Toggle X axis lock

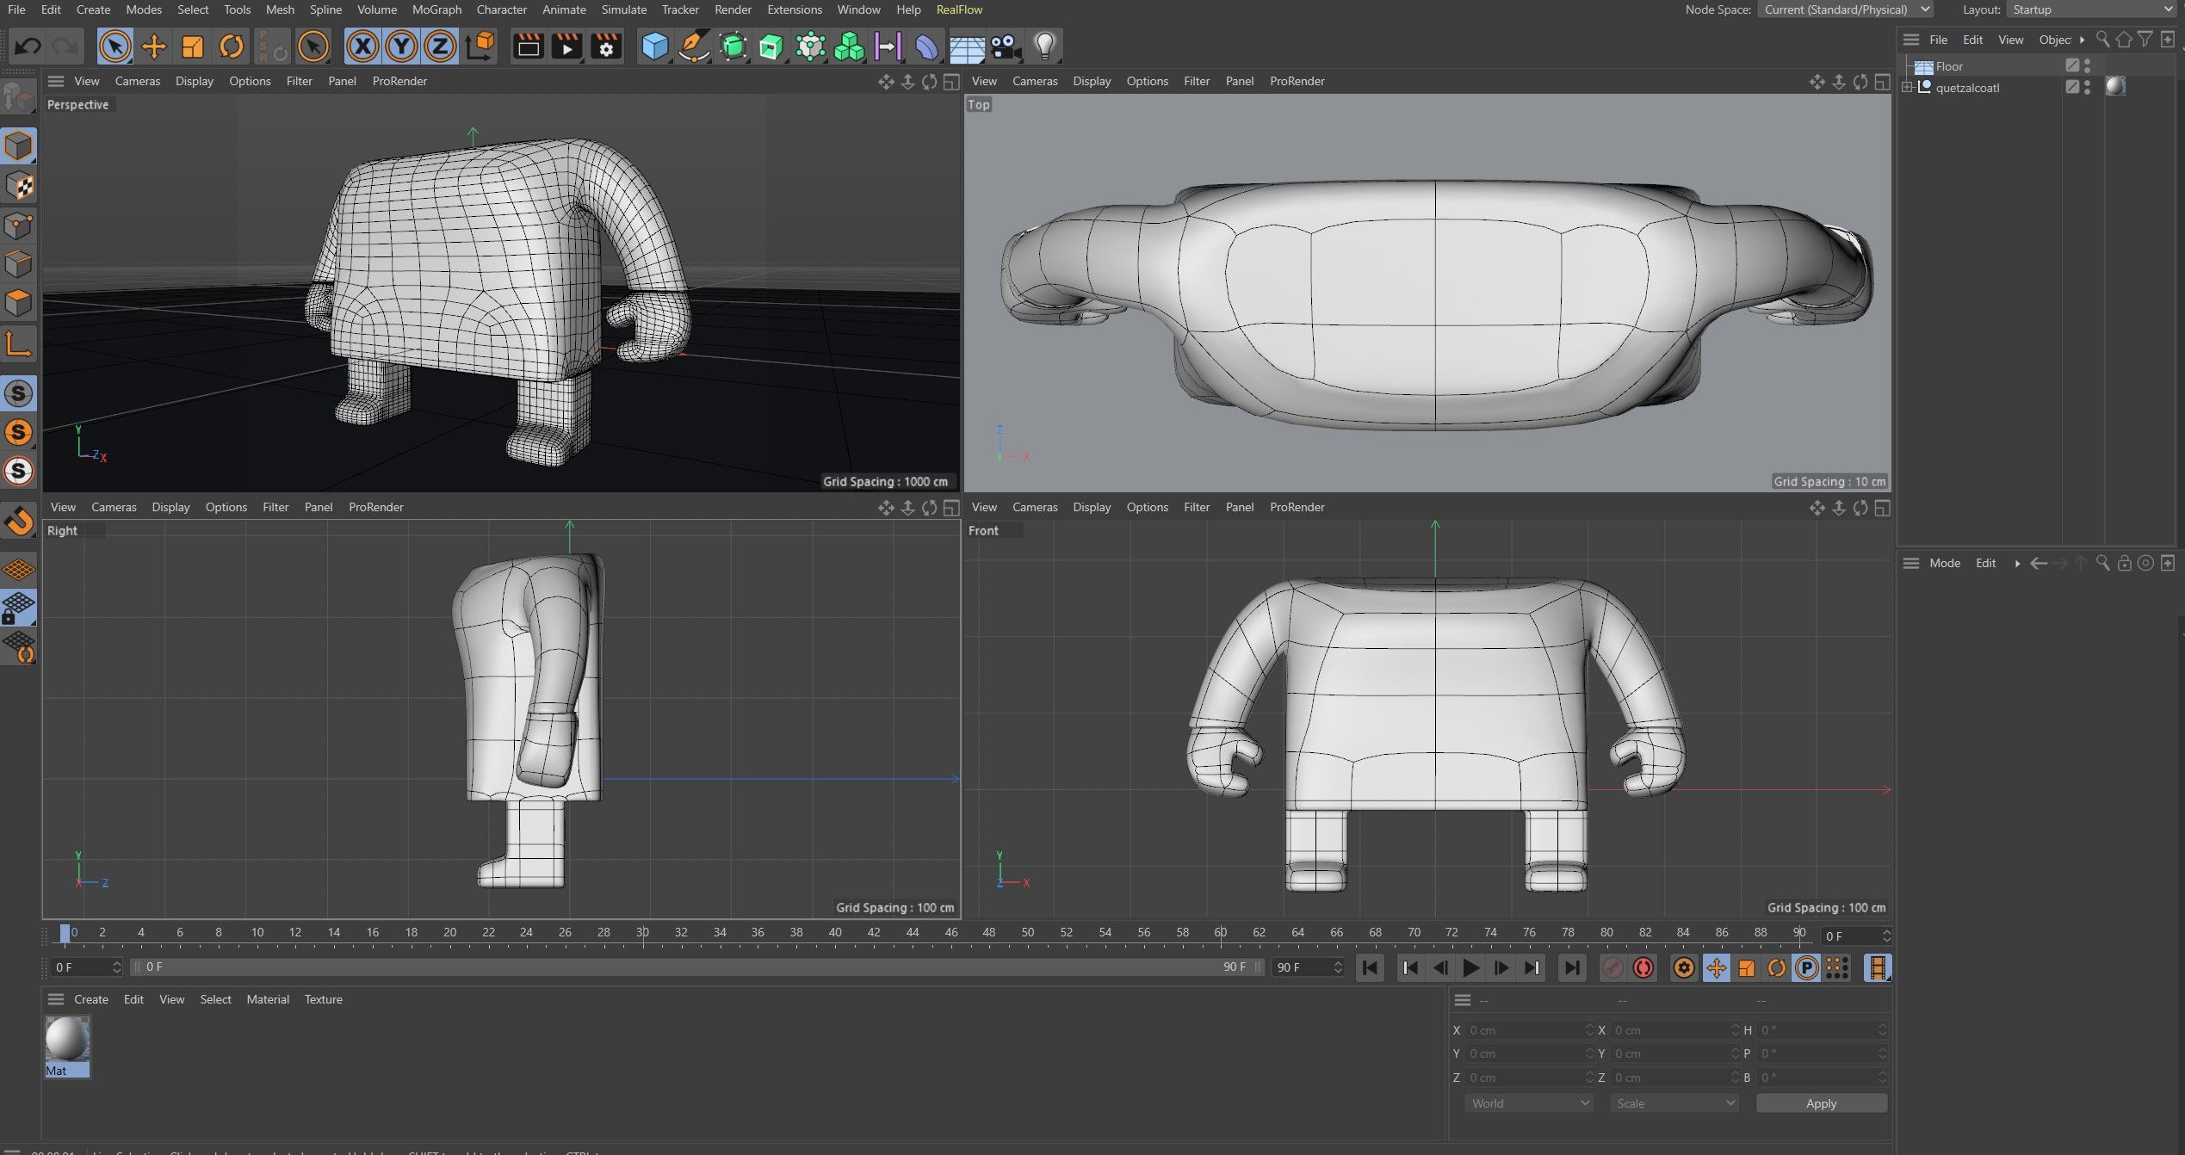coord(362,46)
